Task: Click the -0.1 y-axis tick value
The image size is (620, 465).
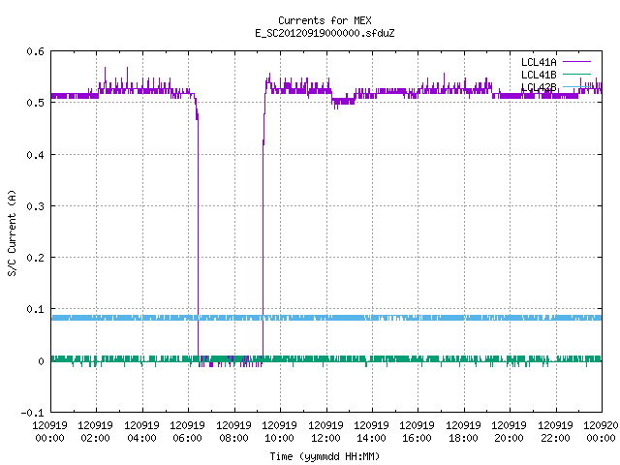Action: click(x=32, y=413)
